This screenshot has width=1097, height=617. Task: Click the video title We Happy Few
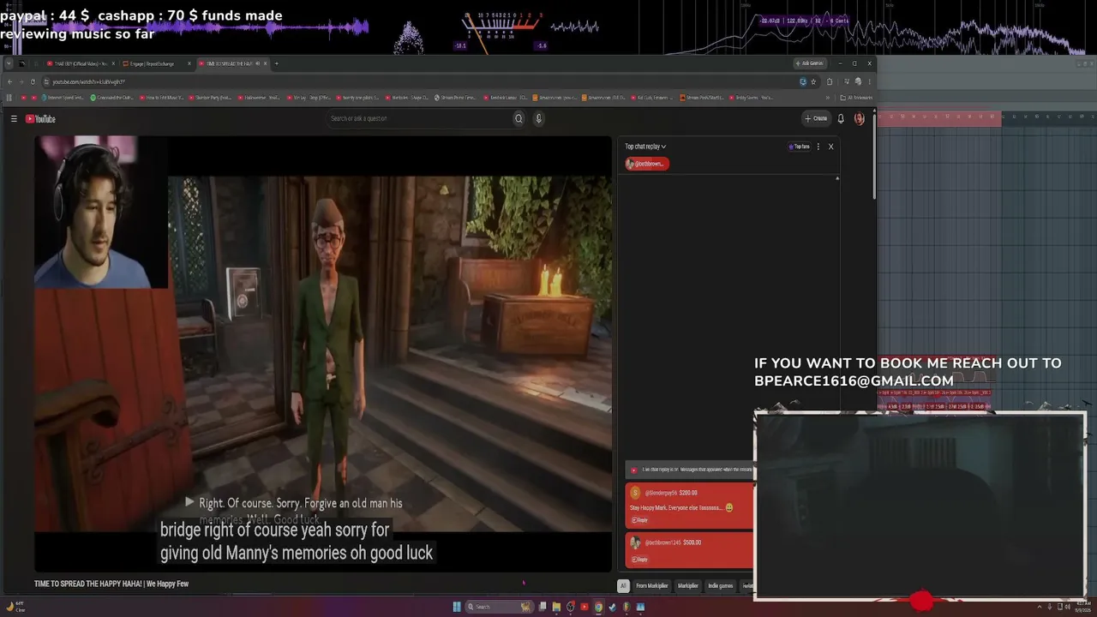[111, 584]
